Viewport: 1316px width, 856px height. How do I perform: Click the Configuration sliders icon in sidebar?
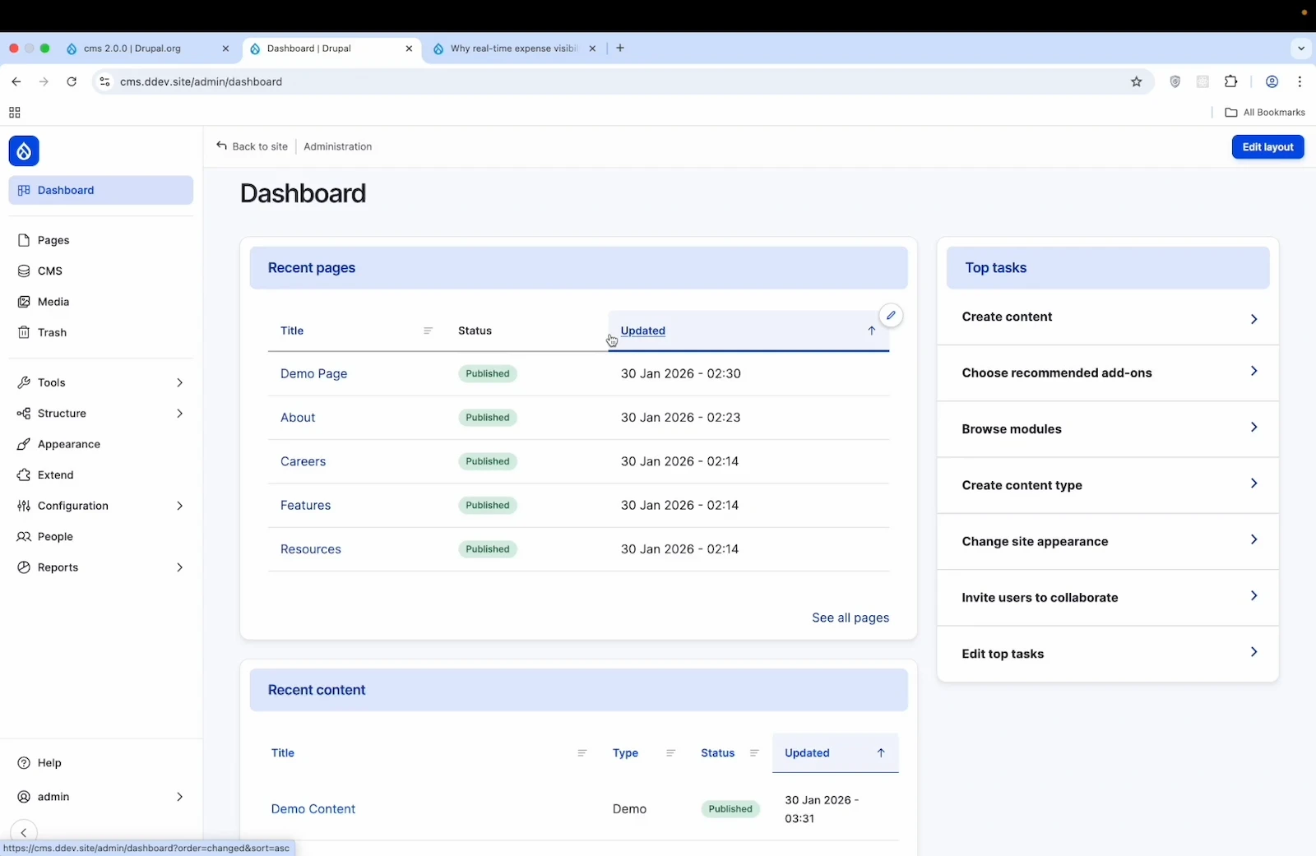coord(24,506)
